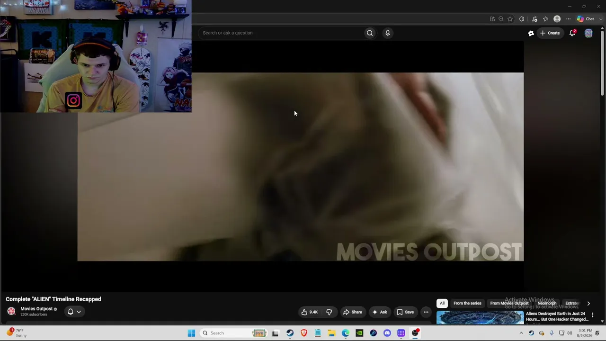Share the Alien timeline video
This screenshot has width=606, height=341.
pos(352,312)
